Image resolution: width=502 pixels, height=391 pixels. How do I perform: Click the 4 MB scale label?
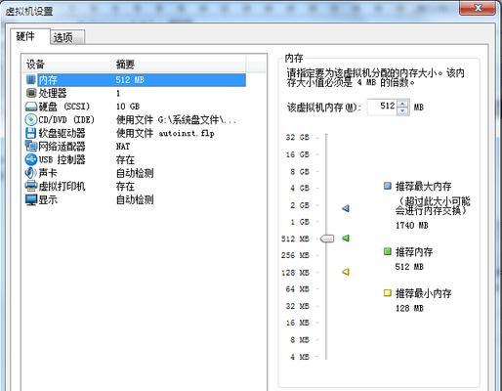pyautogui.click(x=300, y=357)
